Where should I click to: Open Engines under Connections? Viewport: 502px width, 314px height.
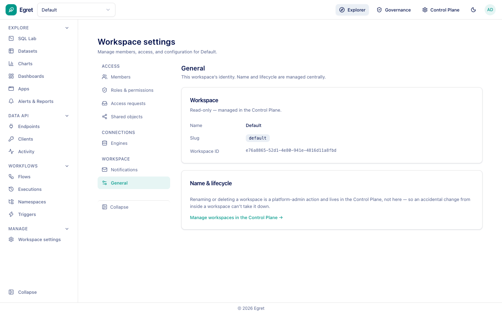point(134,143)
